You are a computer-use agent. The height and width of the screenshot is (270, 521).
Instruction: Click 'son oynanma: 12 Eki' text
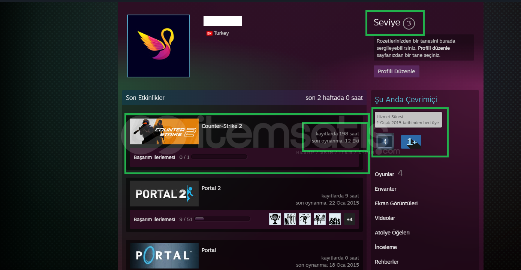(x=335, y=141)
